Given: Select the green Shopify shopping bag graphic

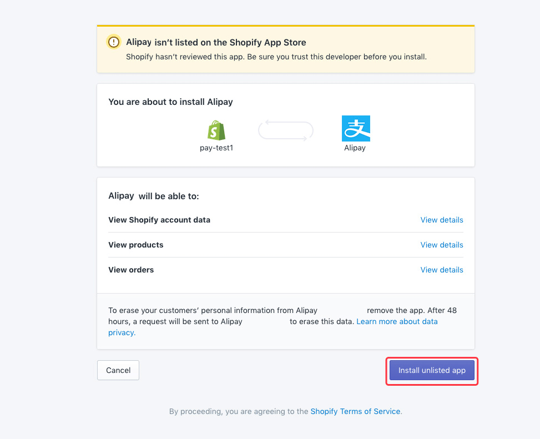Looking at the screenshot, I should (216, 128).
